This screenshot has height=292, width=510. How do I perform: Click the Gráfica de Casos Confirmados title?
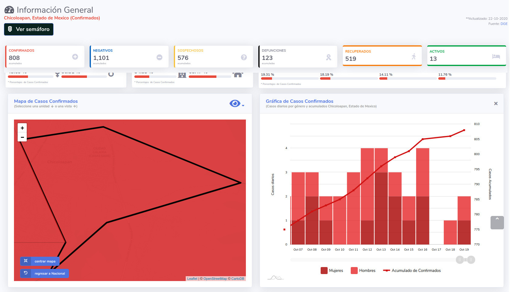point(299,101)
